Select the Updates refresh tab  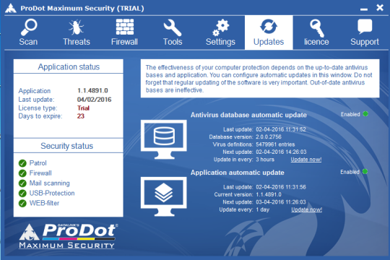(269, 32)
